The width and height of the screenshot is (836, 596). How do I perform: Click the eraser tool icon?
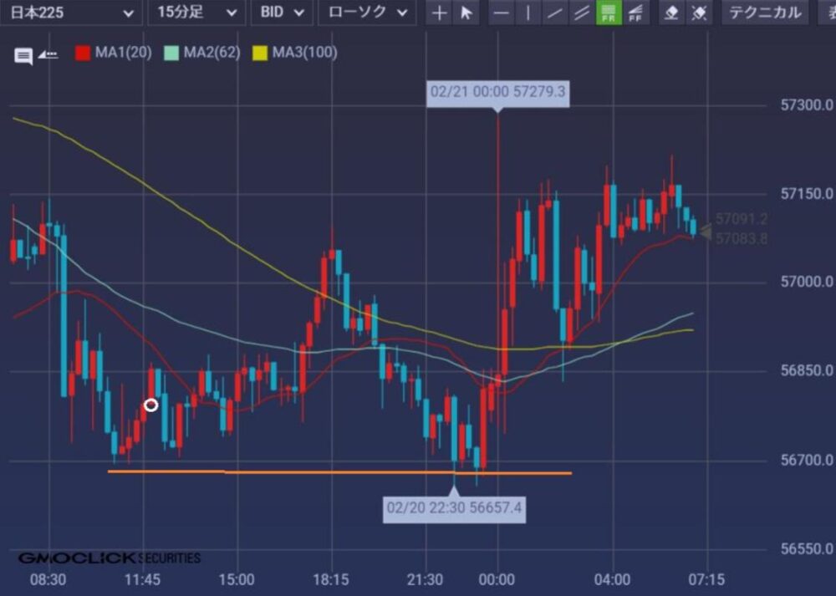click(x=671, y=13)
